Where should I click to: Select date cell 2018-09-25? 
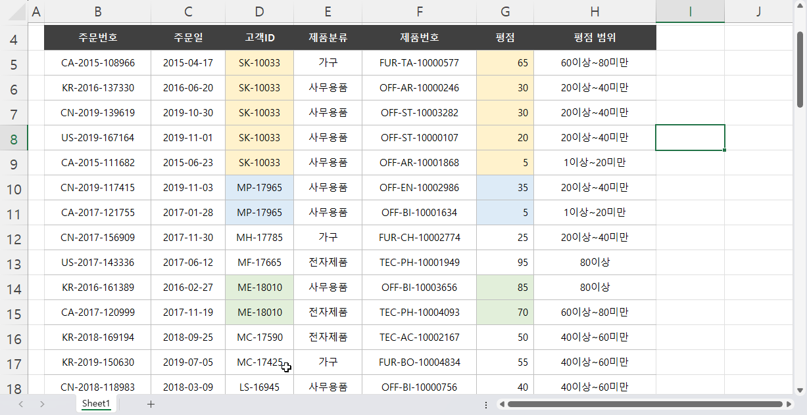[188, 338]
